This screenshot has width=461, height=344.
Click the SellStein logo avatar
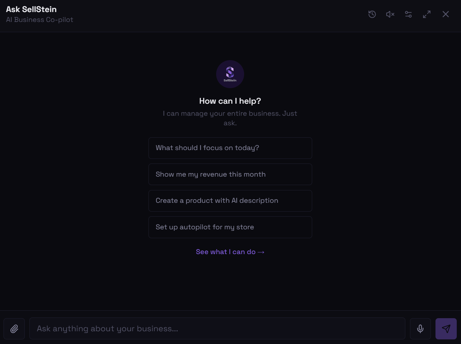pos(230,74)
